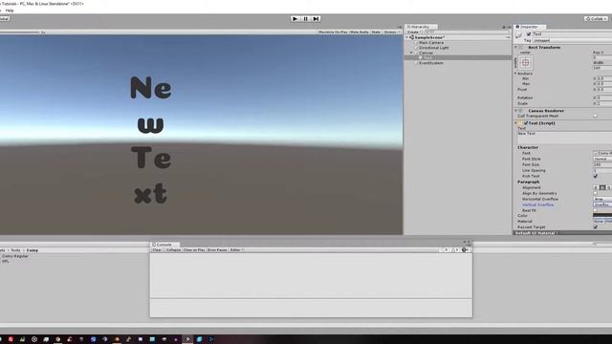Screen dimensions: 612x344
Task: Toggle Clear on Play in Console
Action: tap(194, 249)
